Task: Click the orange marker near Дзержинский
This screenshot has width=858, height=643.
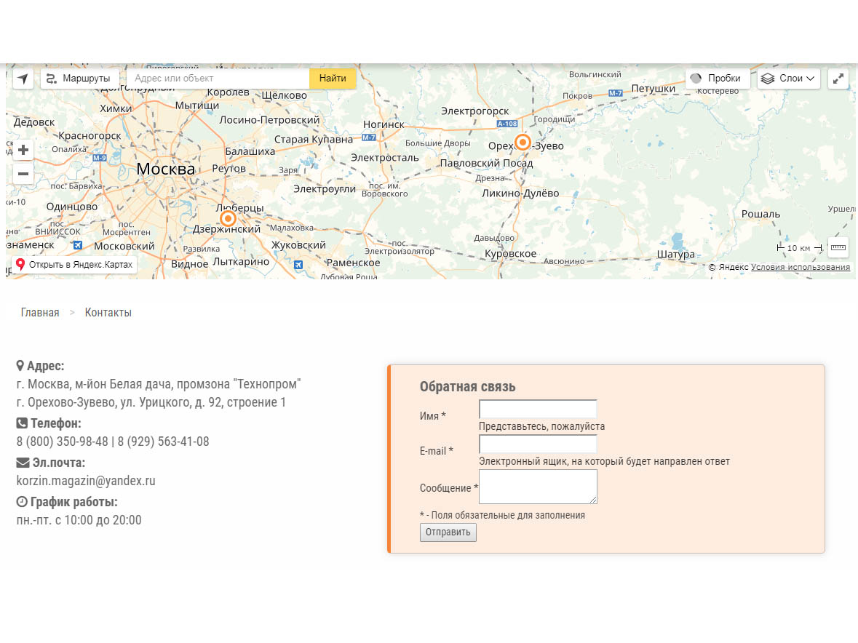Action: click(x=228, y=218)
